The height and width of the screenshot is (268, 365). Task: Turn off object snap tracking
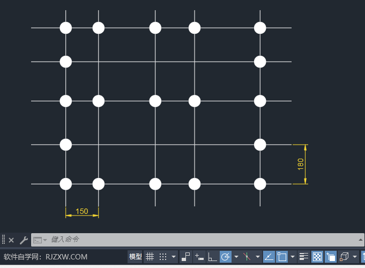click(x=269, y=257)
